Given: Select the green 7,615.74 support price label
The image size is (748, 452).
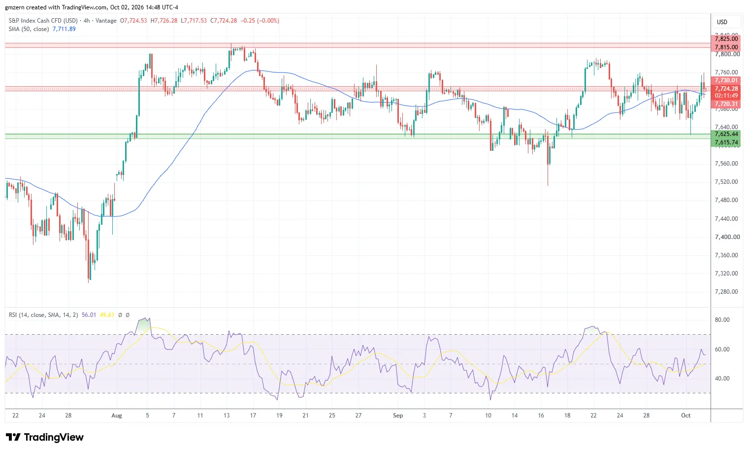Looking at the screenshot, I should coord(726,142).
